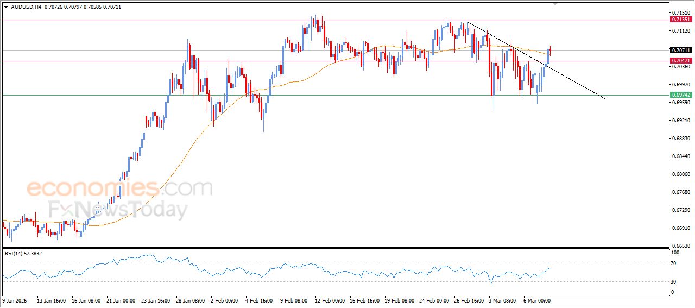This screenshot has width=695, height=308.
Task: Click the 0.68060 price scale value
Action: (682, 174)
